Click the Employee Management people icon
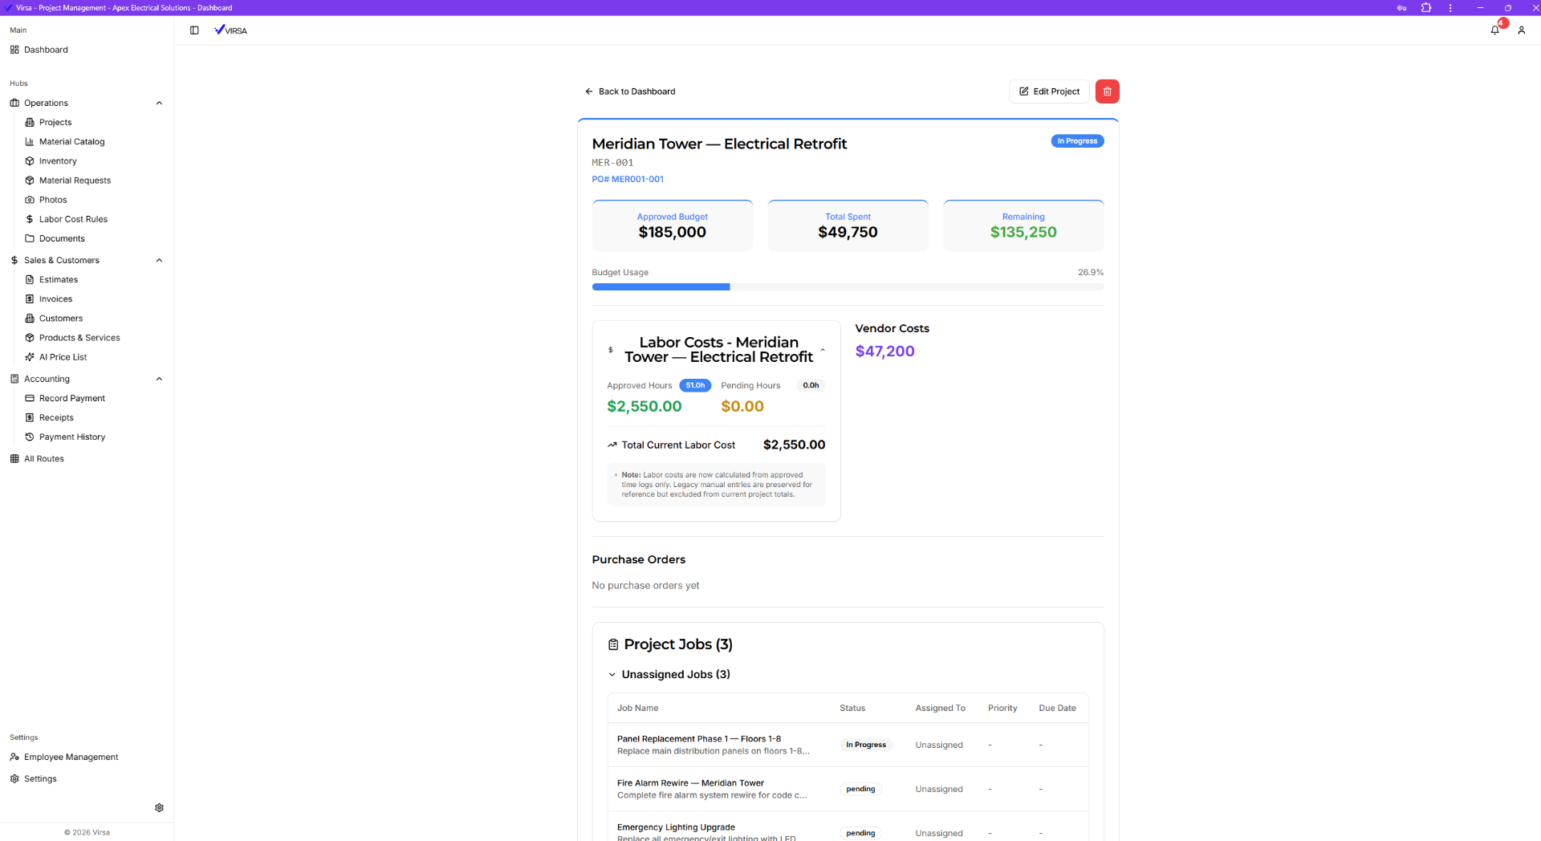 [x=14, y=758]
